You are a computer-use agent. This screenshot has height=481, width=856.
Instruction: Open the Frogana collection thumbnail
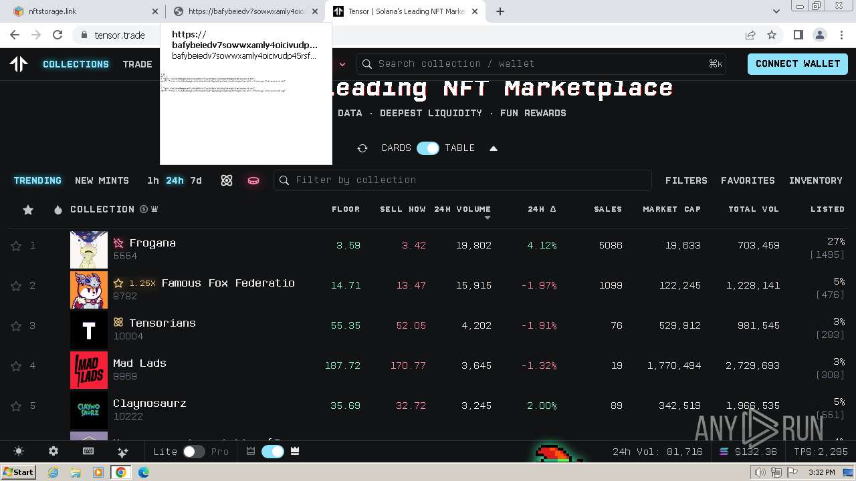point(89,250)
